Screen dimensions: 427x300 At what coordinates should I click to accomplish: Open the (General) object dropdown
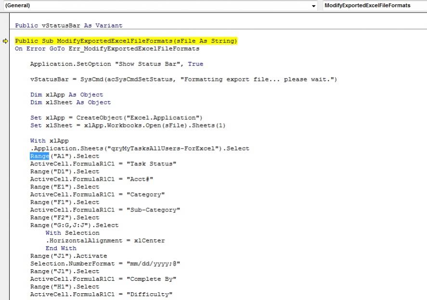click(x=161, y=6)
